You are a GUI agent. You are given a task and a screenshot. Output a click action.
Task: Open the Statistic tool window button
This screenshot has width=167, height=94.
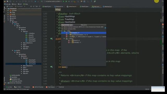tap(27, 87)
